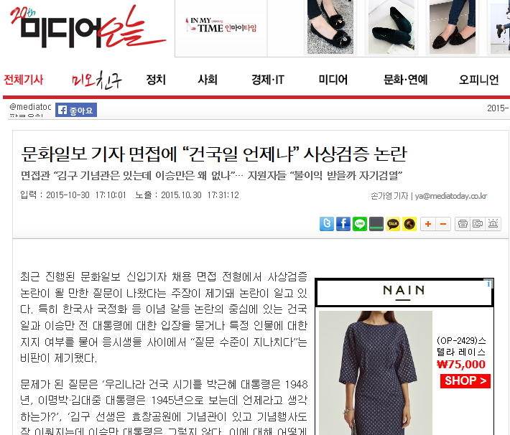510x435 pixels.
Task: Share article on Twitter
Action: (x=327, y=224)
